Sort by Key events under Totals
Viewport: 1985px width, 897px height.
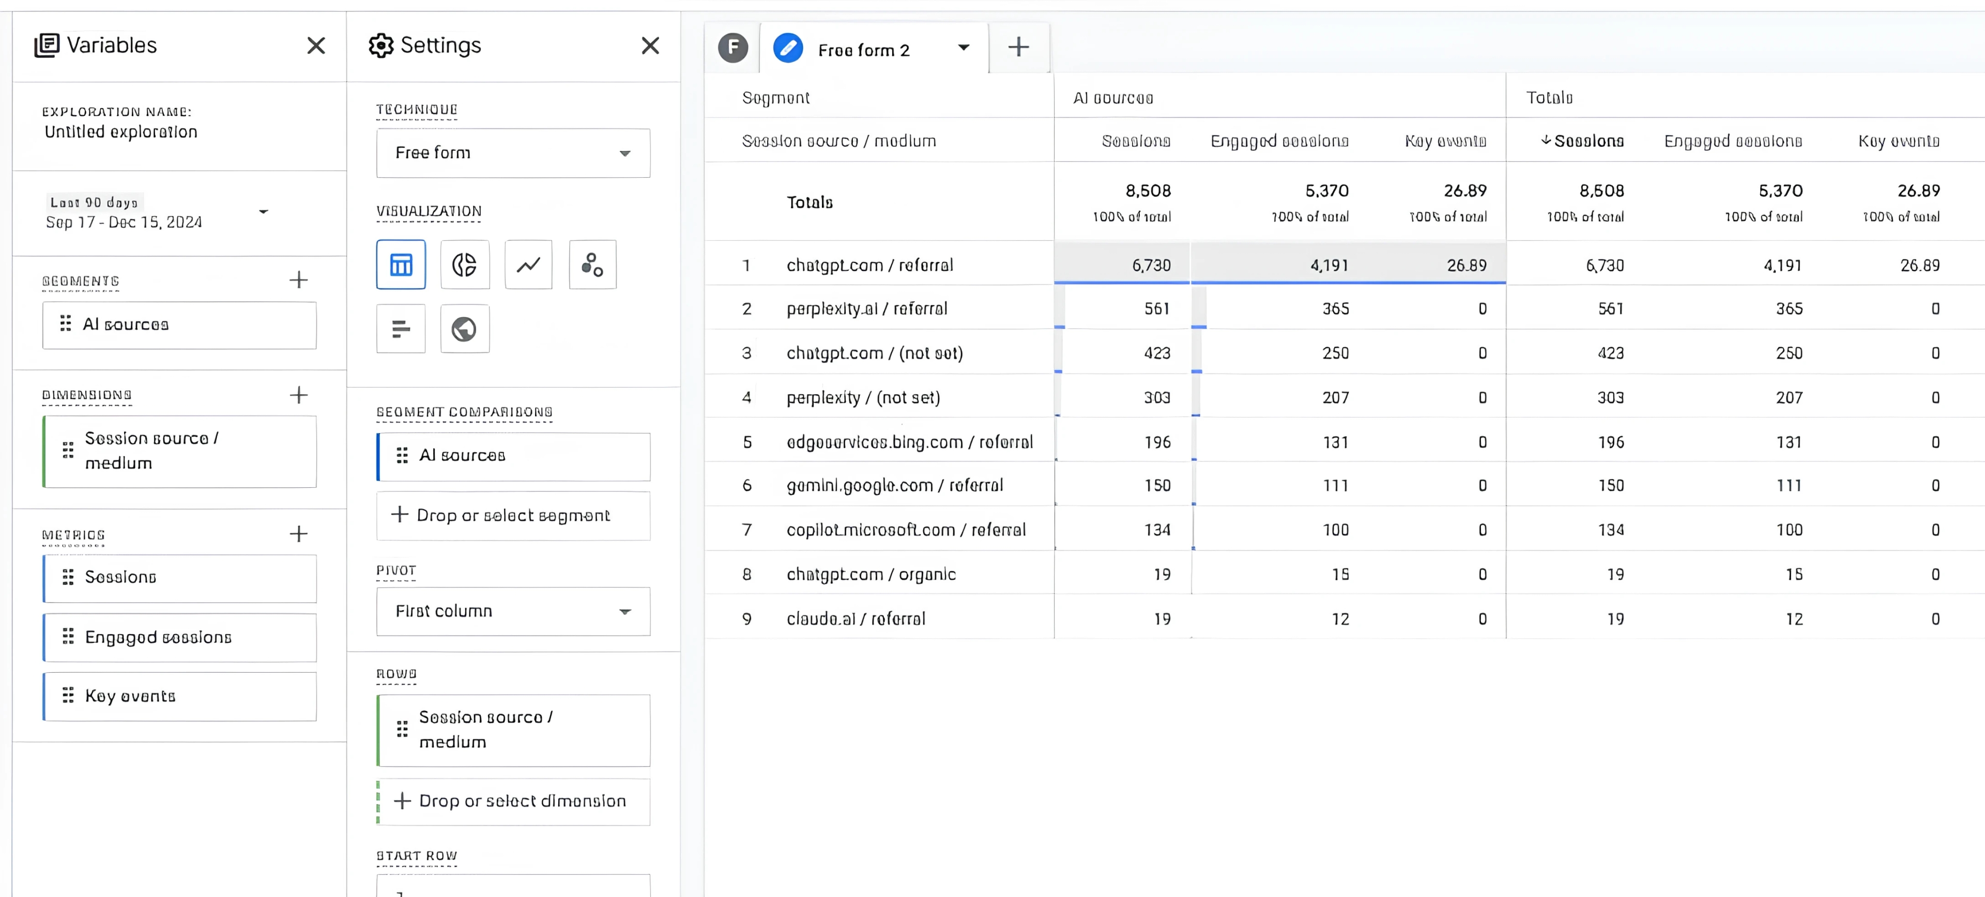click(1899, 141)
